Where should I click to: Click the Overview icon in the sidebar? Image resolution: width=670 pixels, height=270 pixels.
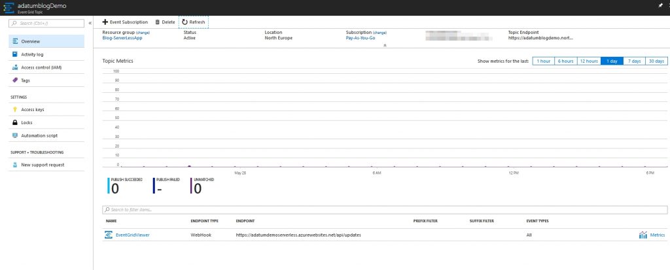(x=15, y=41)
